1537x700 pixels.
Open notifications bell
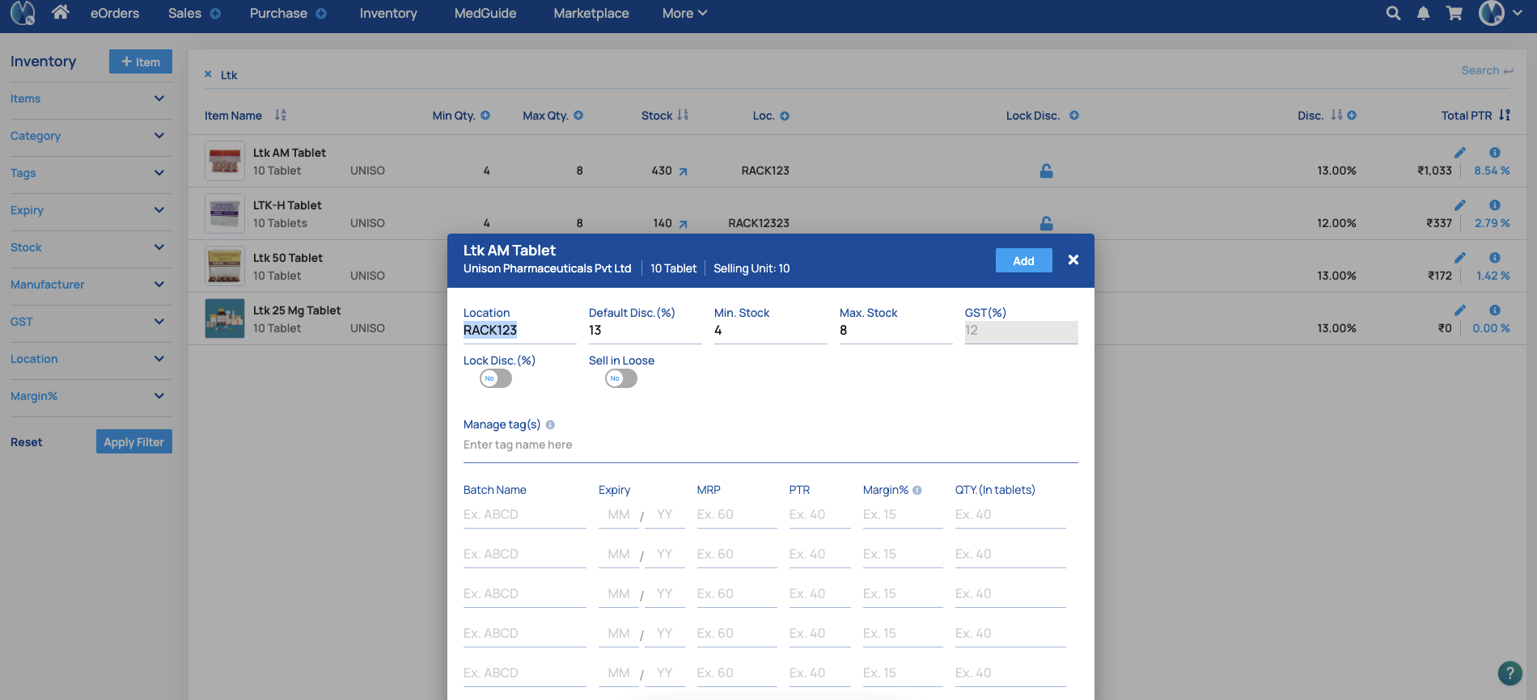(1423, 13)
